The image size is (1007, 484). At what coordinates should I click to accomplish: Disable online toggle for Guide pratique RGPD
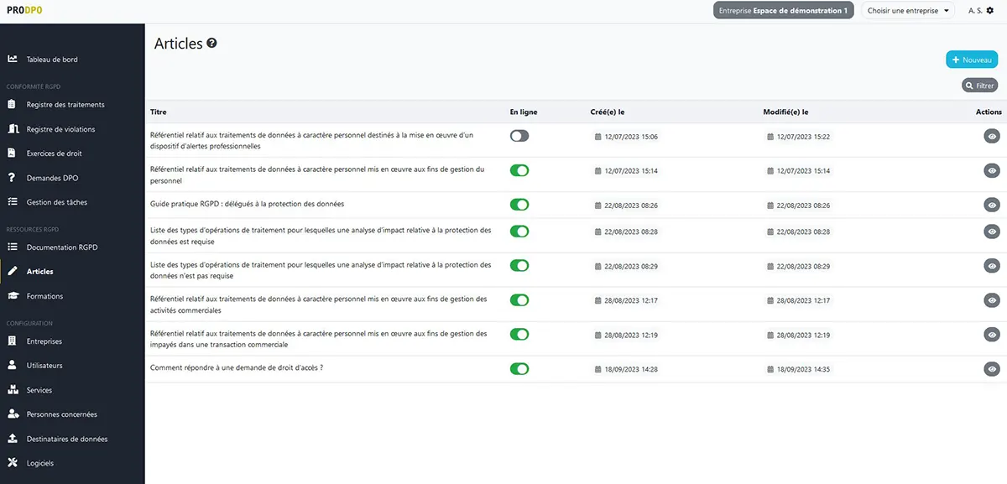pyautogui.click(x=519, y=205)
